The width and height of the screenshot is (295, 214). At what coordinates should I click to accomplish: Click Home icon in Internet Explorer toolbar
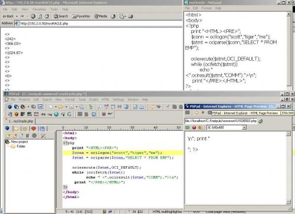click(47, 17)
